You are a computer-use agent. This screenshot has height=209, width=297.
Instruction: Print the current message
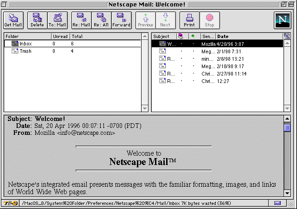point(189,20)
